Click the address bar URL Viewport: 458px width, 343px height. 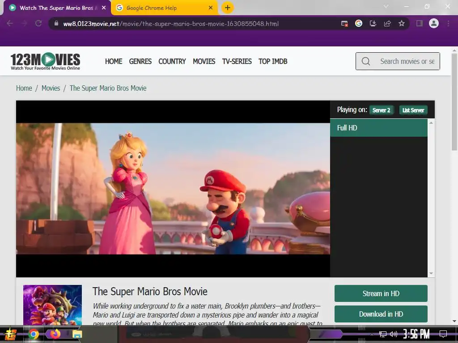click(x=171, y=24)
